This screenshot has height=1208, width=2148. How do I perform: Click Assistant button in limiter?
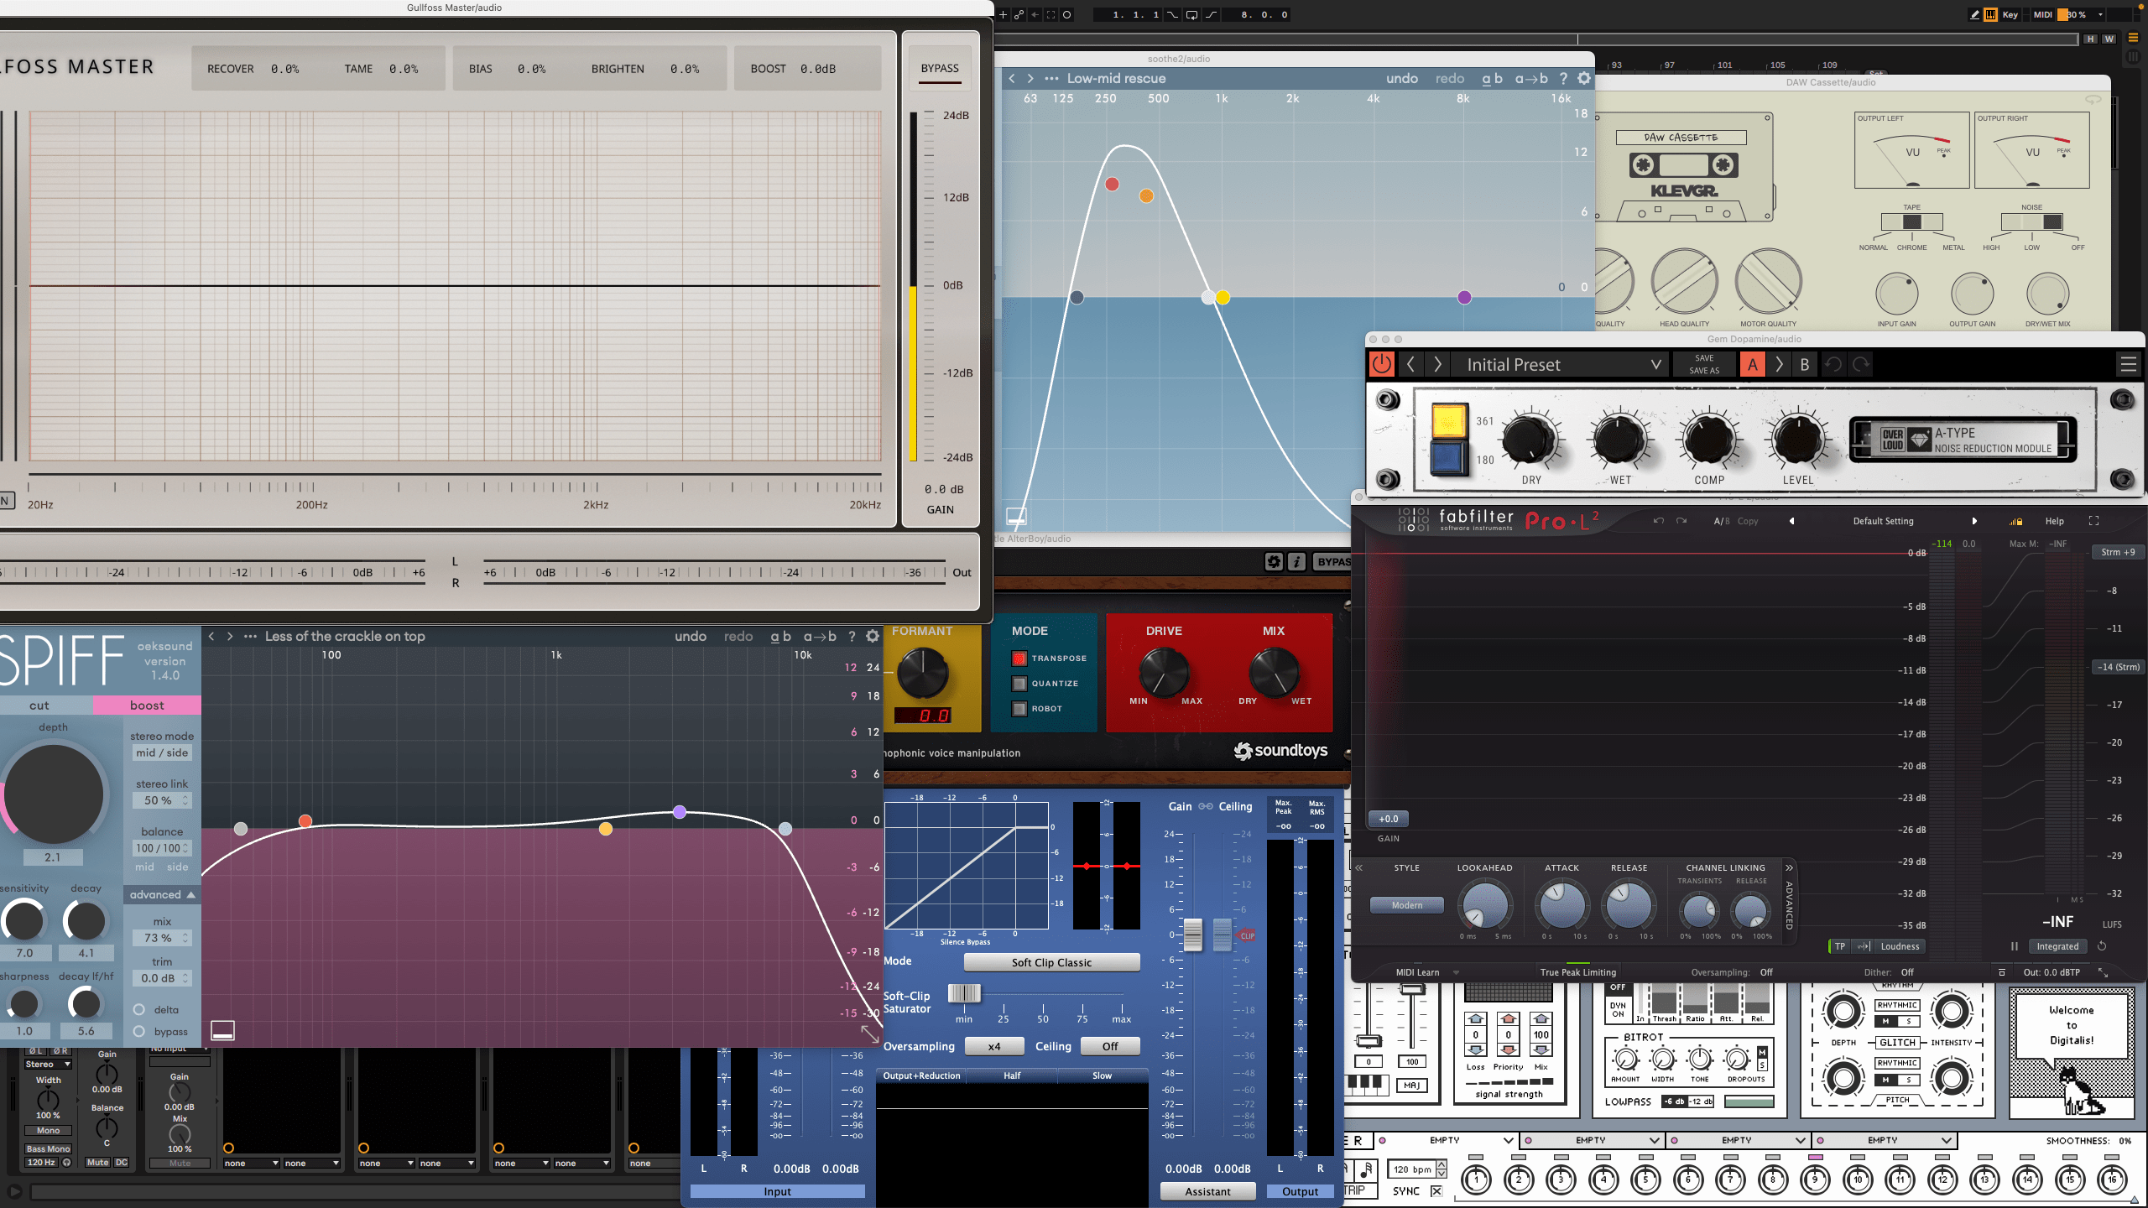[x=1207, y=1191]
